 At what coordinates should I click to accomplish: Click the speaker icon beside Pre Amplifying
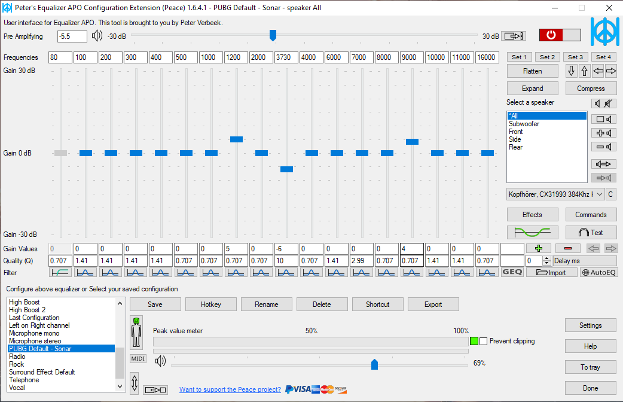coord(97,36)
